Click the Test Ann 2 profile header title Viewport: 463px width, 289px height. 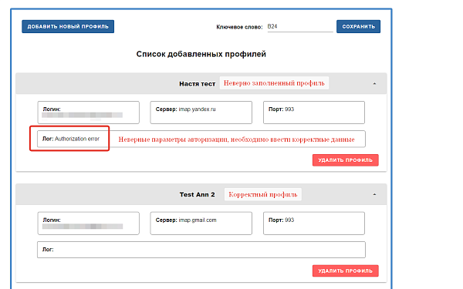tap(198, 195)
